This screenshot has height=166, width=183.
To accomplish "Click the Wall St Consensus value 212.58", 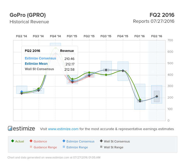I will click(x=69, y=70).
